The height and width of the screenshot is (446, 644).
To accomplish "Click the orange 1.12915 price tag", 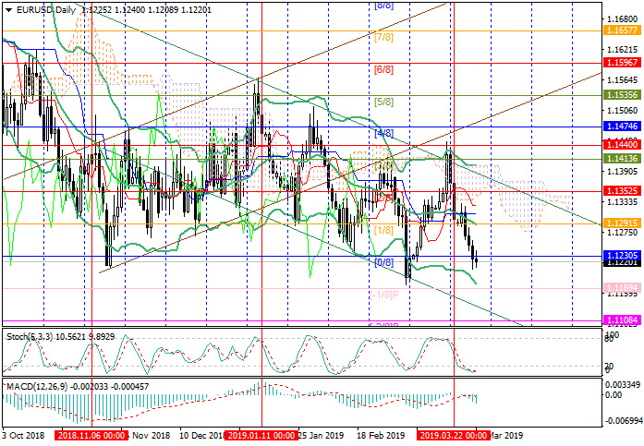I will click(623, 223).
